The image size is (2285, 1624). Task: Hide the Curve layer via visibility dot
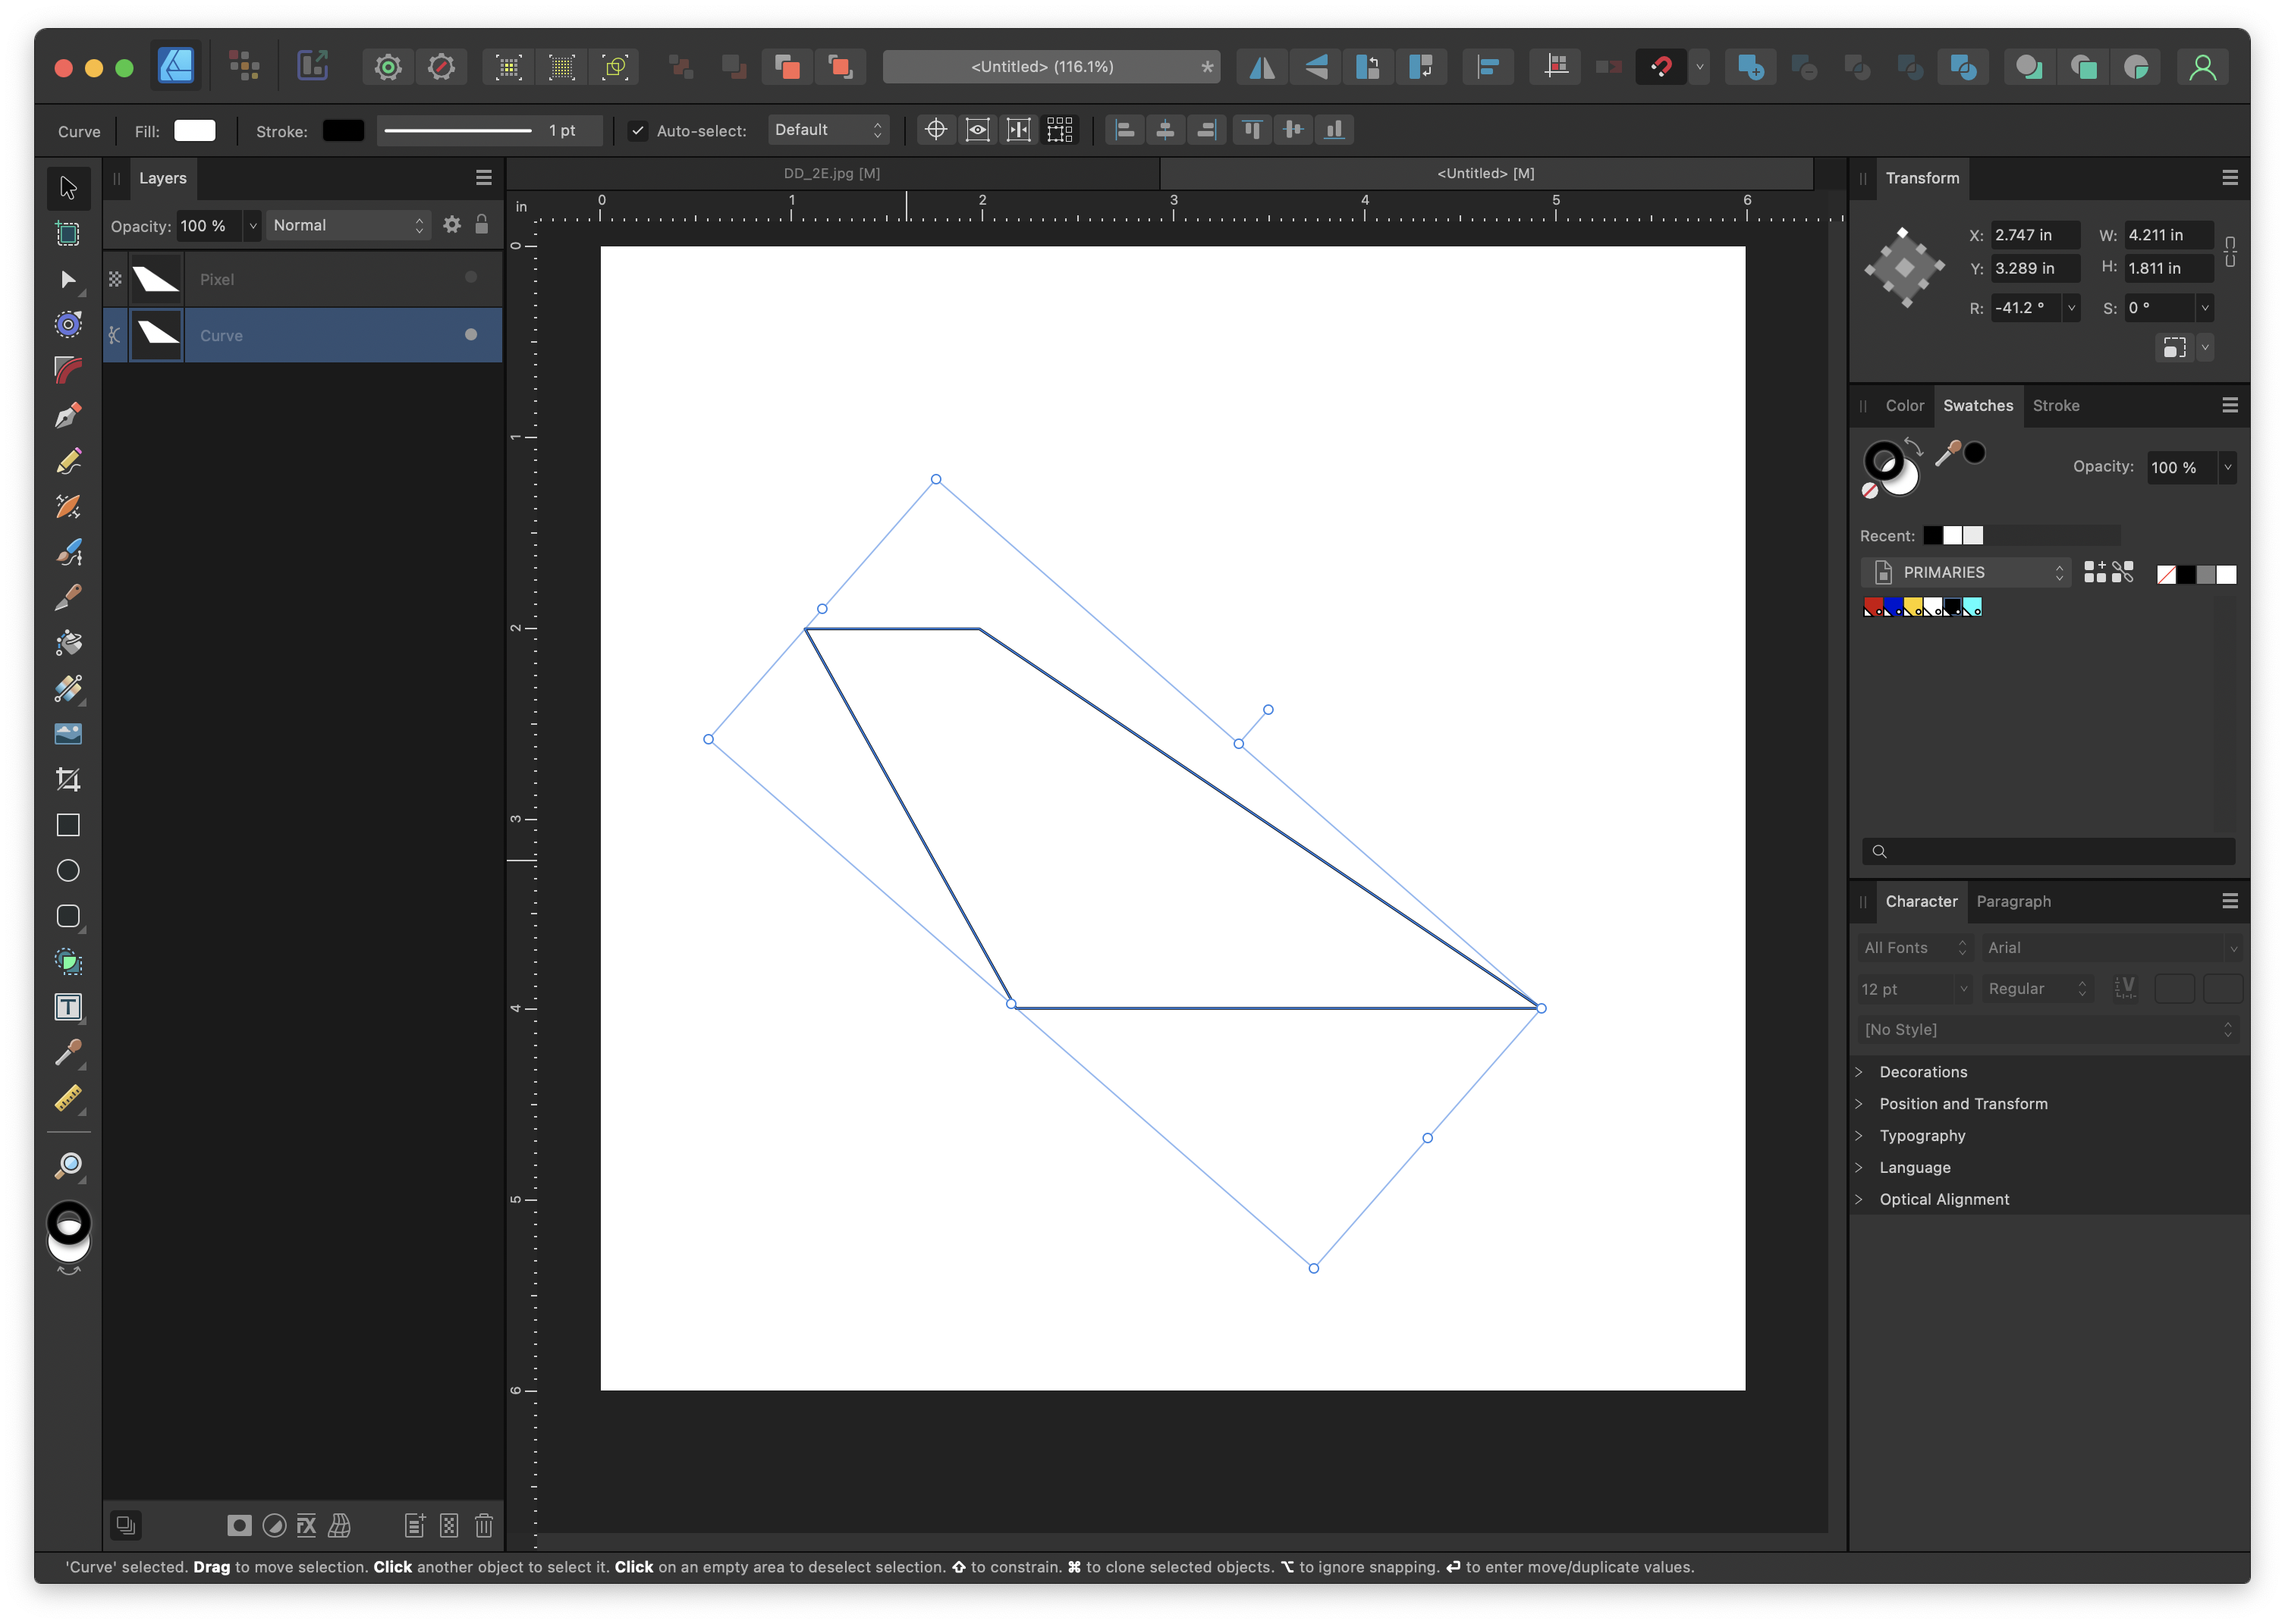click(x=471, y=335)
